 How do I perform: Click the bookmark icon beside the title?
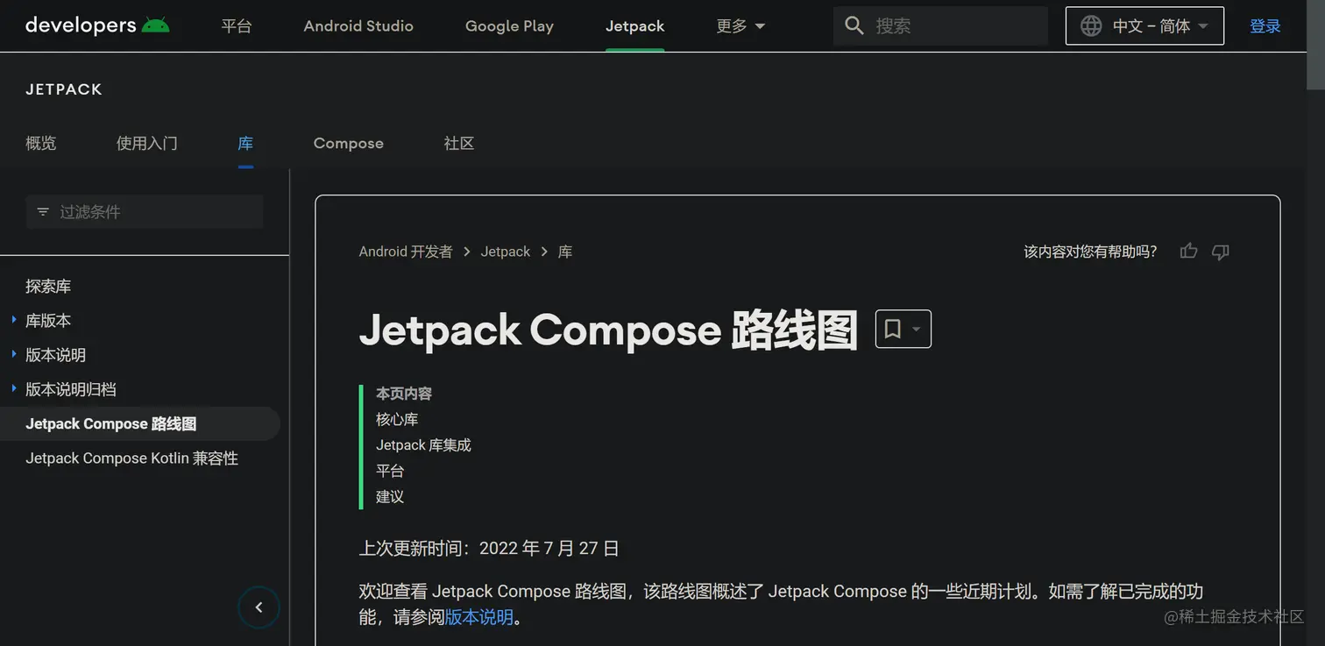tap(892, 329)
